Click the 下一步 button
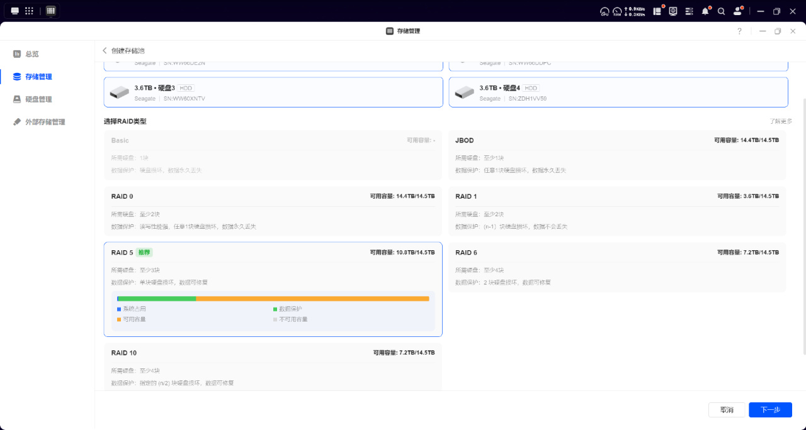 click(770, 410)
